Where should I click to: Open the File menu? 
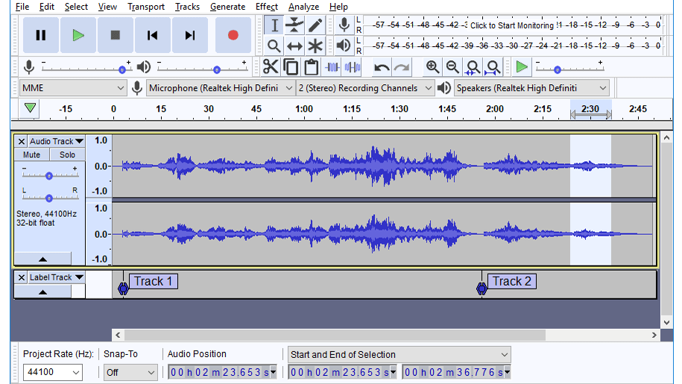tap(22, 7)
